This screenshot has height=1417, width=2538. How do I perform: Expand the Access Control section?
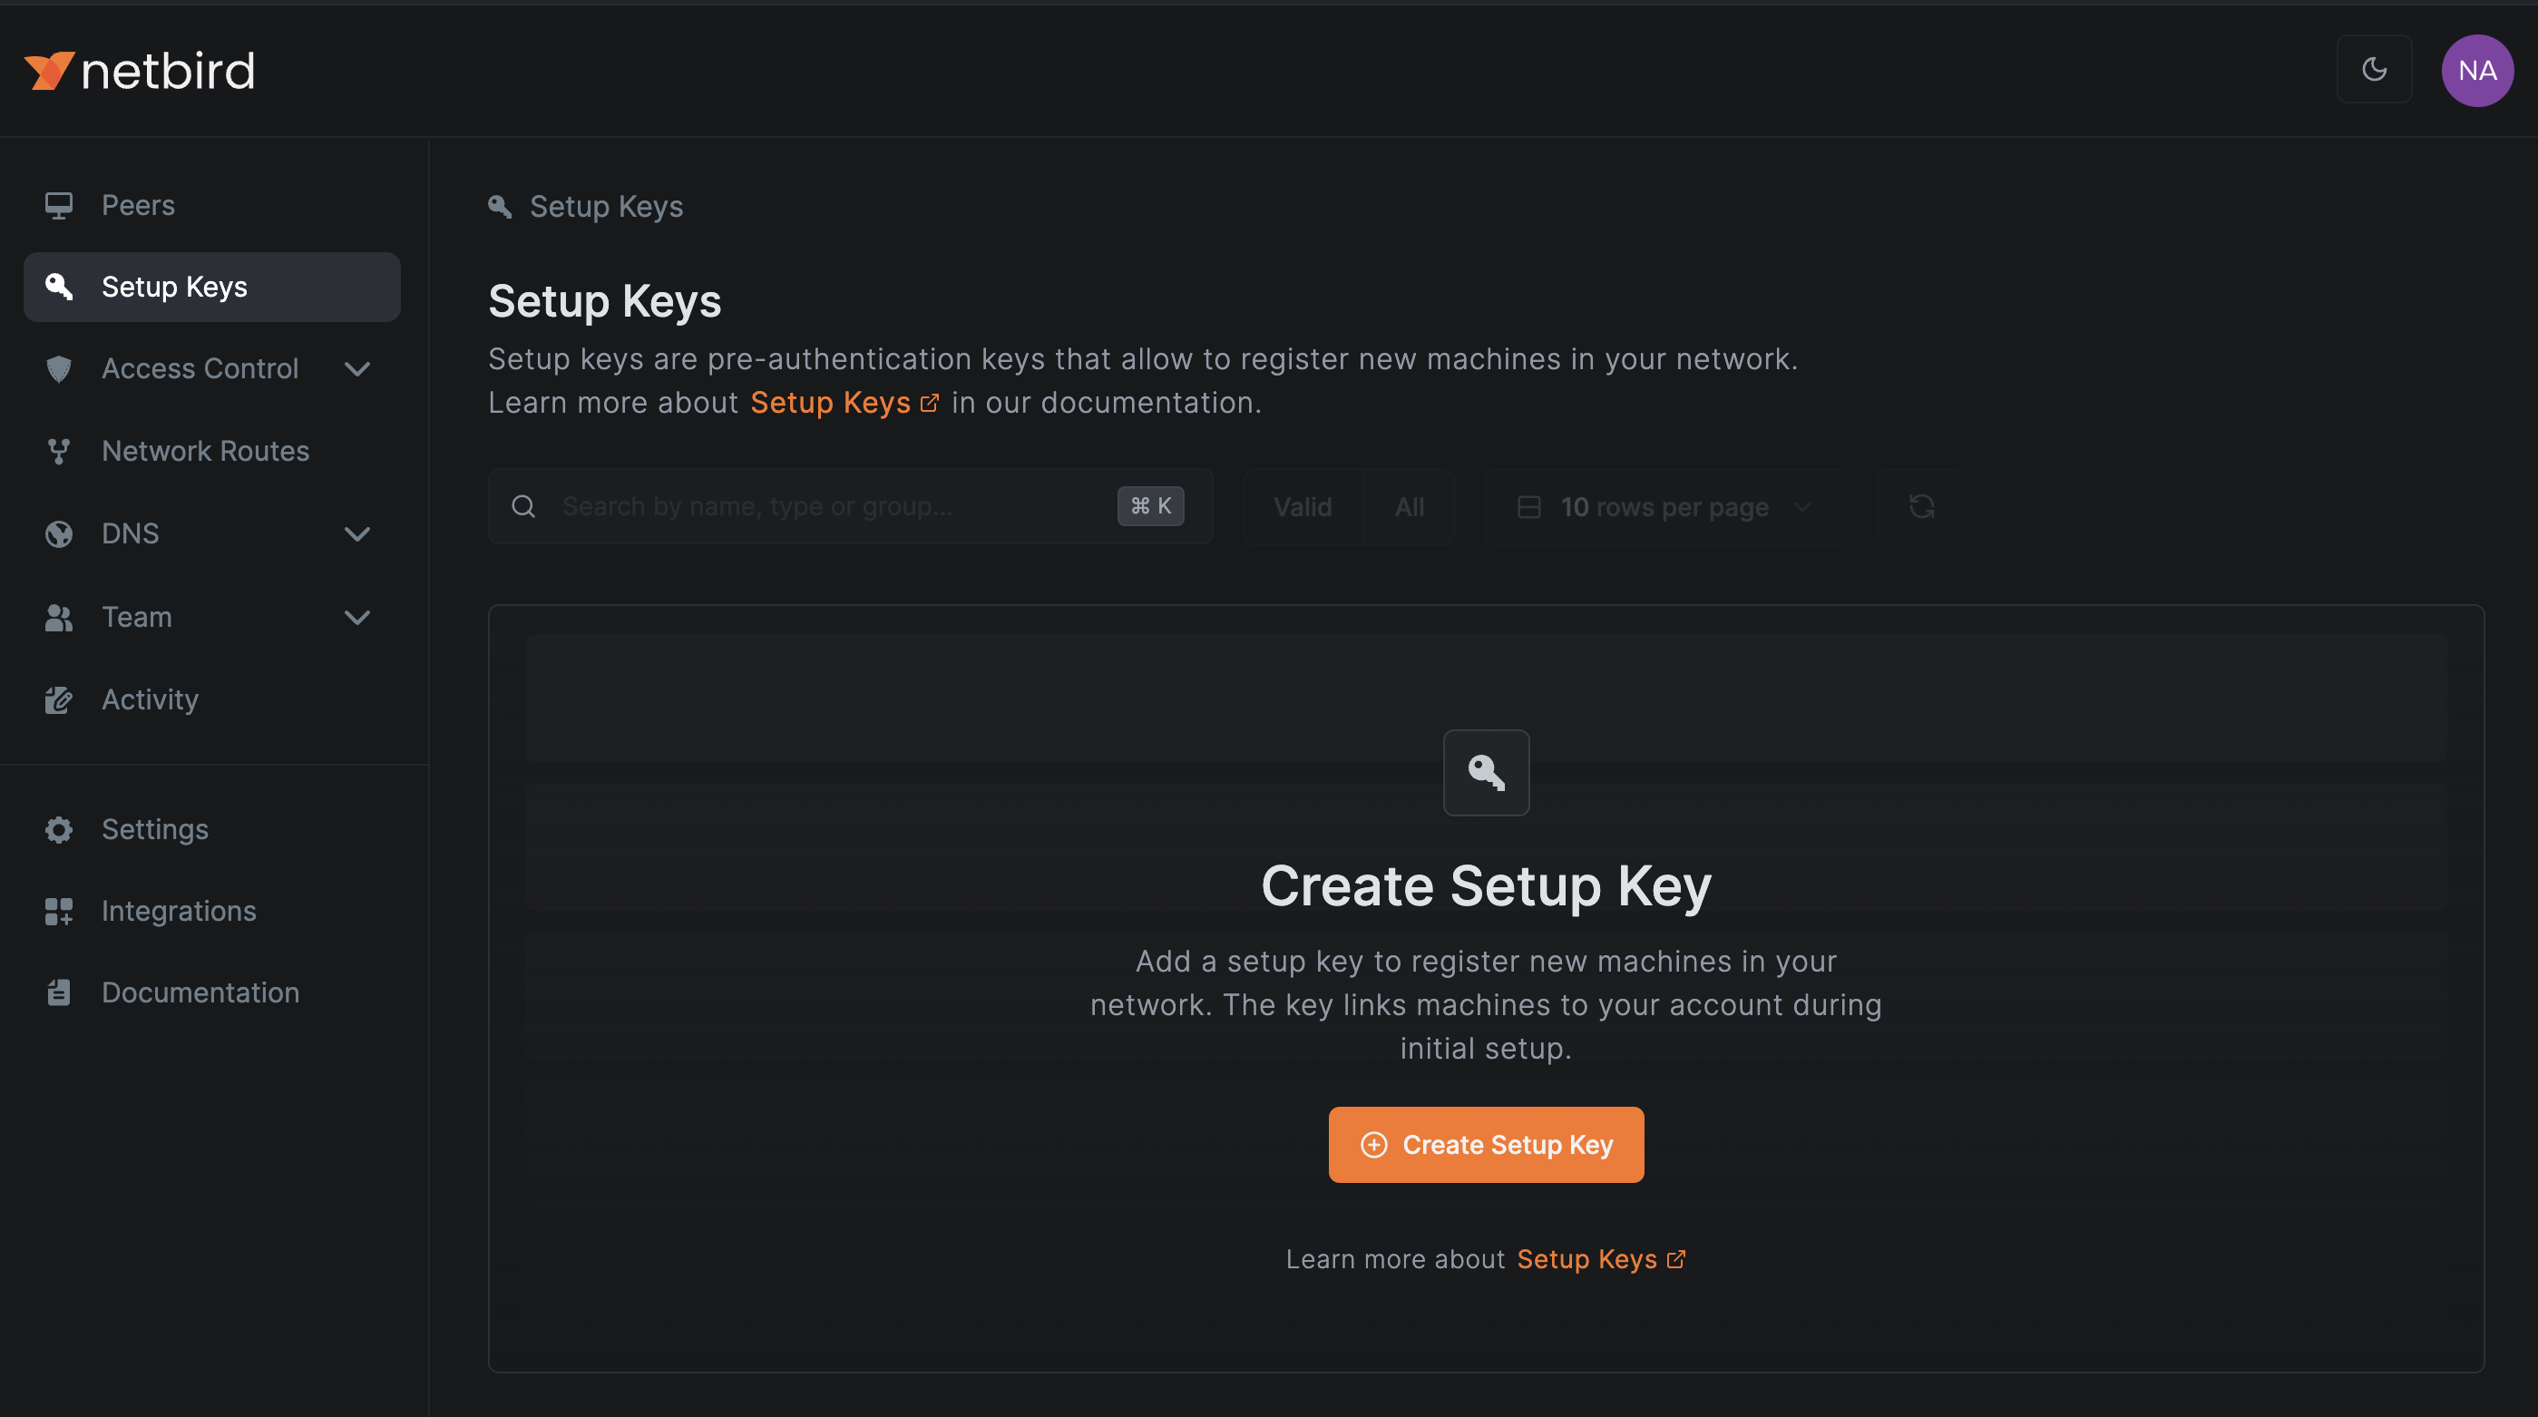357,368
